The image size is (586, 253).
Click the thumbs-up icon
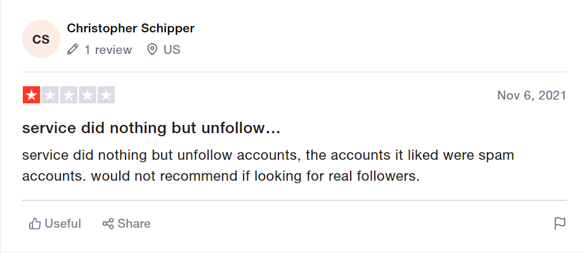[35, 223]
